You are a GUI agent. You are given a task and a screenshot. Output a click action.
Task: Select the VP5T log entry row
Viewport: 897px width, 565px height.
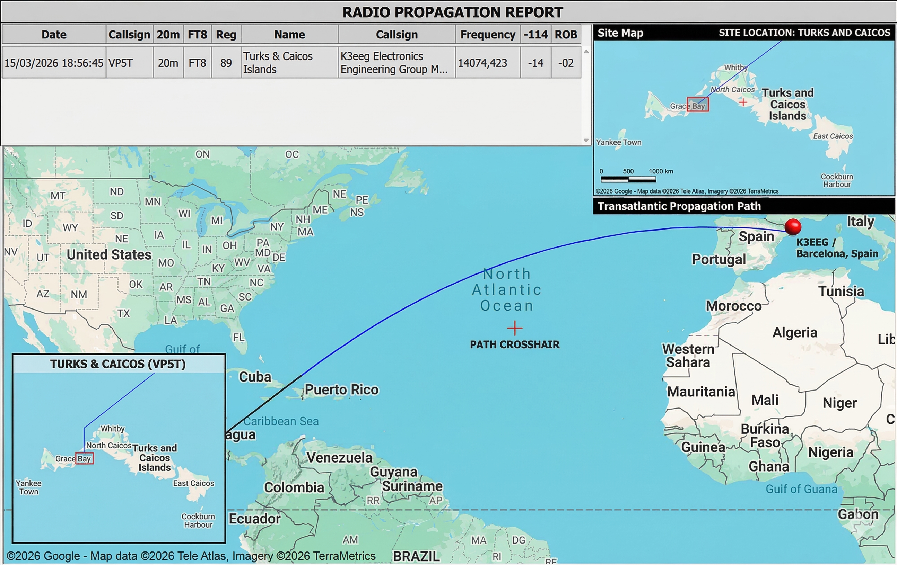[130, 63]
